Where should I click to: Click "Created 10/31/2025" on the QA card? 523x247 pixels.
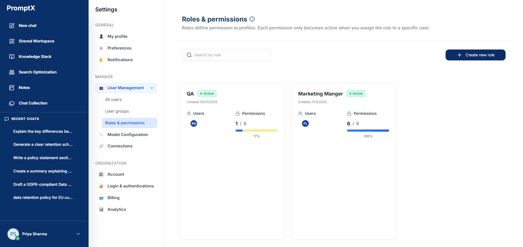tap(202, 102)
